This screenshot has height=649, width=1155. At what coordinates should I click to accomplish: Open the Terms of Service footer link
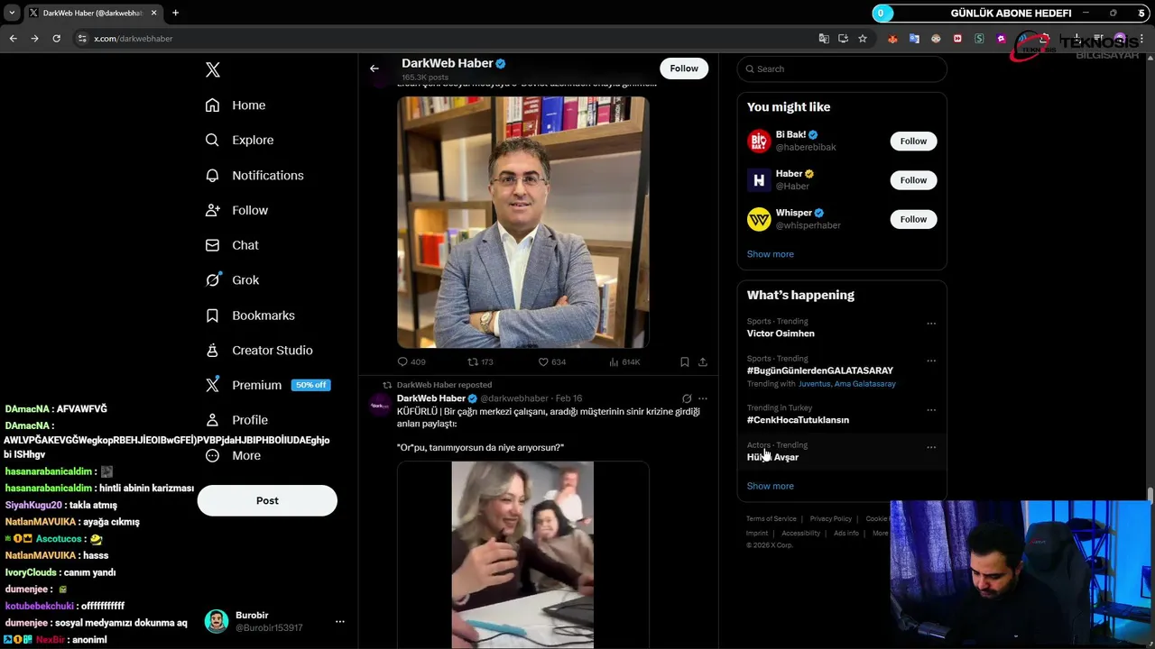pos(772,519)
